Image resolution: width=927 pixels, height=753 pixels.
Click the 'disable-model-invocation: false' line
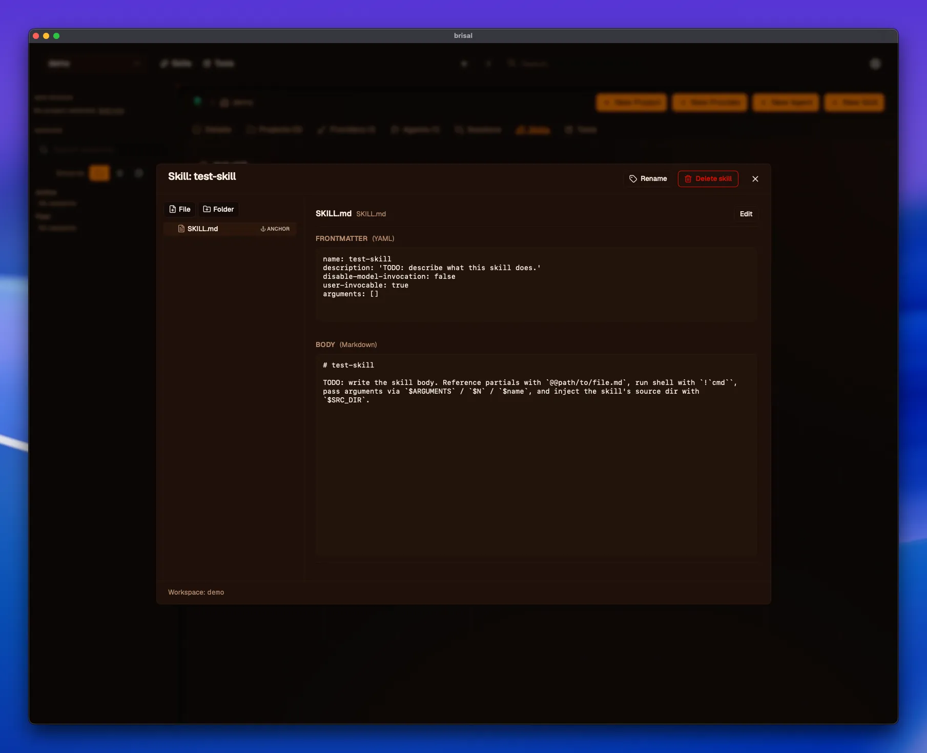[x=389, y=276]
